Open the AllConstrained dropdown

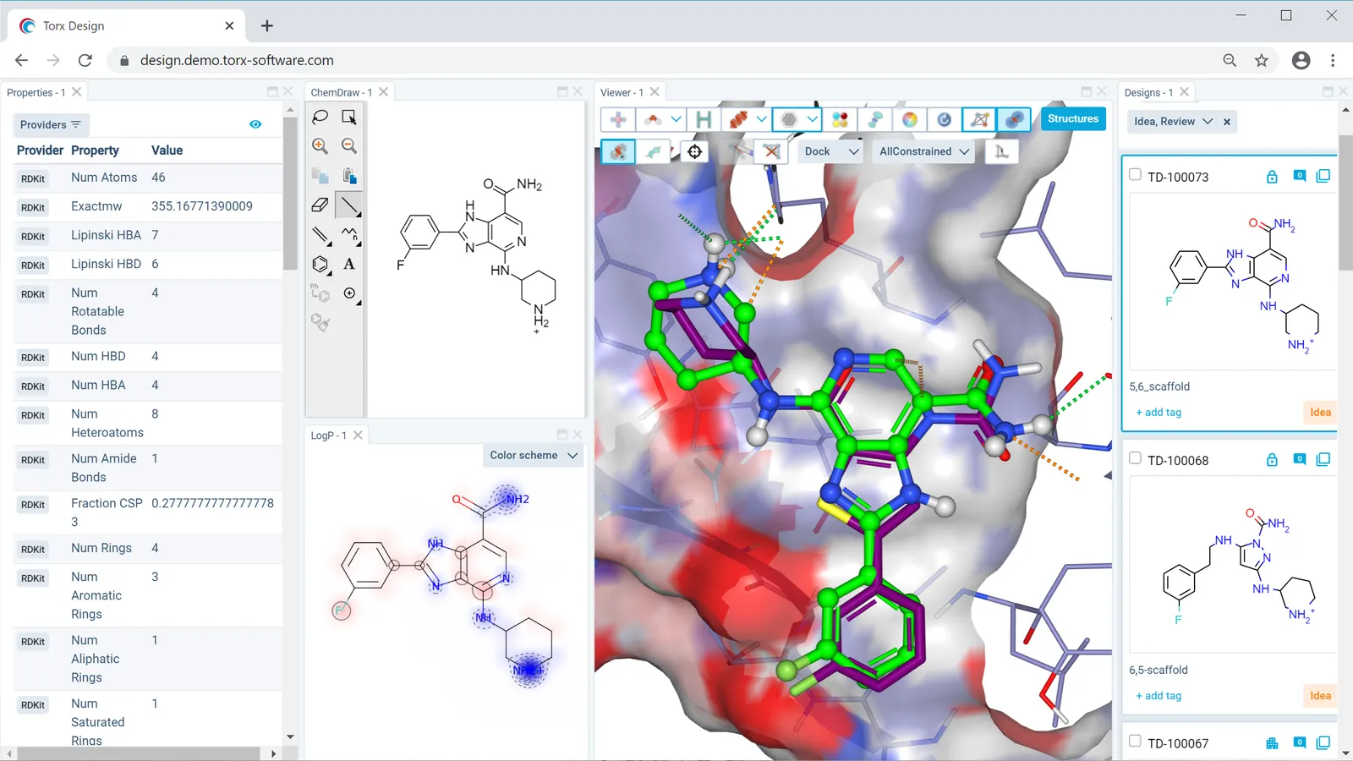click(x=923, y=151)
